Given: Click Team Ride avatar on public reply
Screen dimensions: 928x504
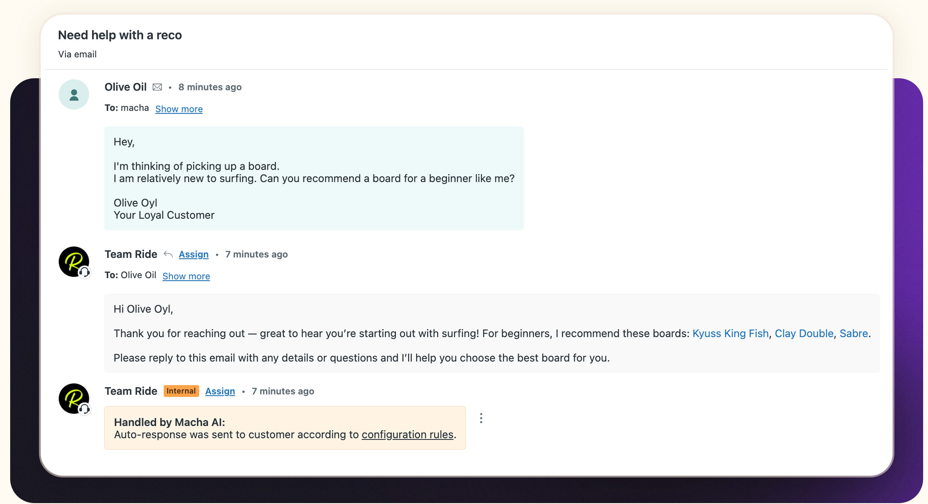Looking at the screenshot, I should point(74,262).
